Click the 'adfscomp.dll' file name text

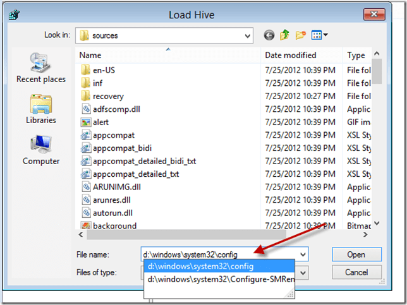click(116, 109)
